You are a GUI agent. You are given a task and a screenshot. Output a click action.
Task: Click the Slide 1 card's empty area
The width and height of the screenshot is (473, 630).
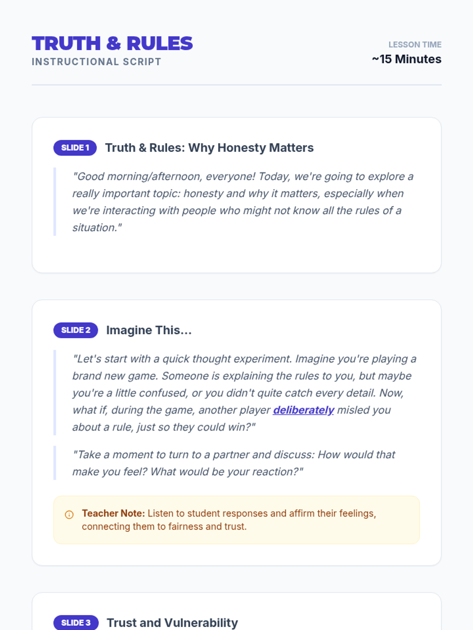(236, 254)
